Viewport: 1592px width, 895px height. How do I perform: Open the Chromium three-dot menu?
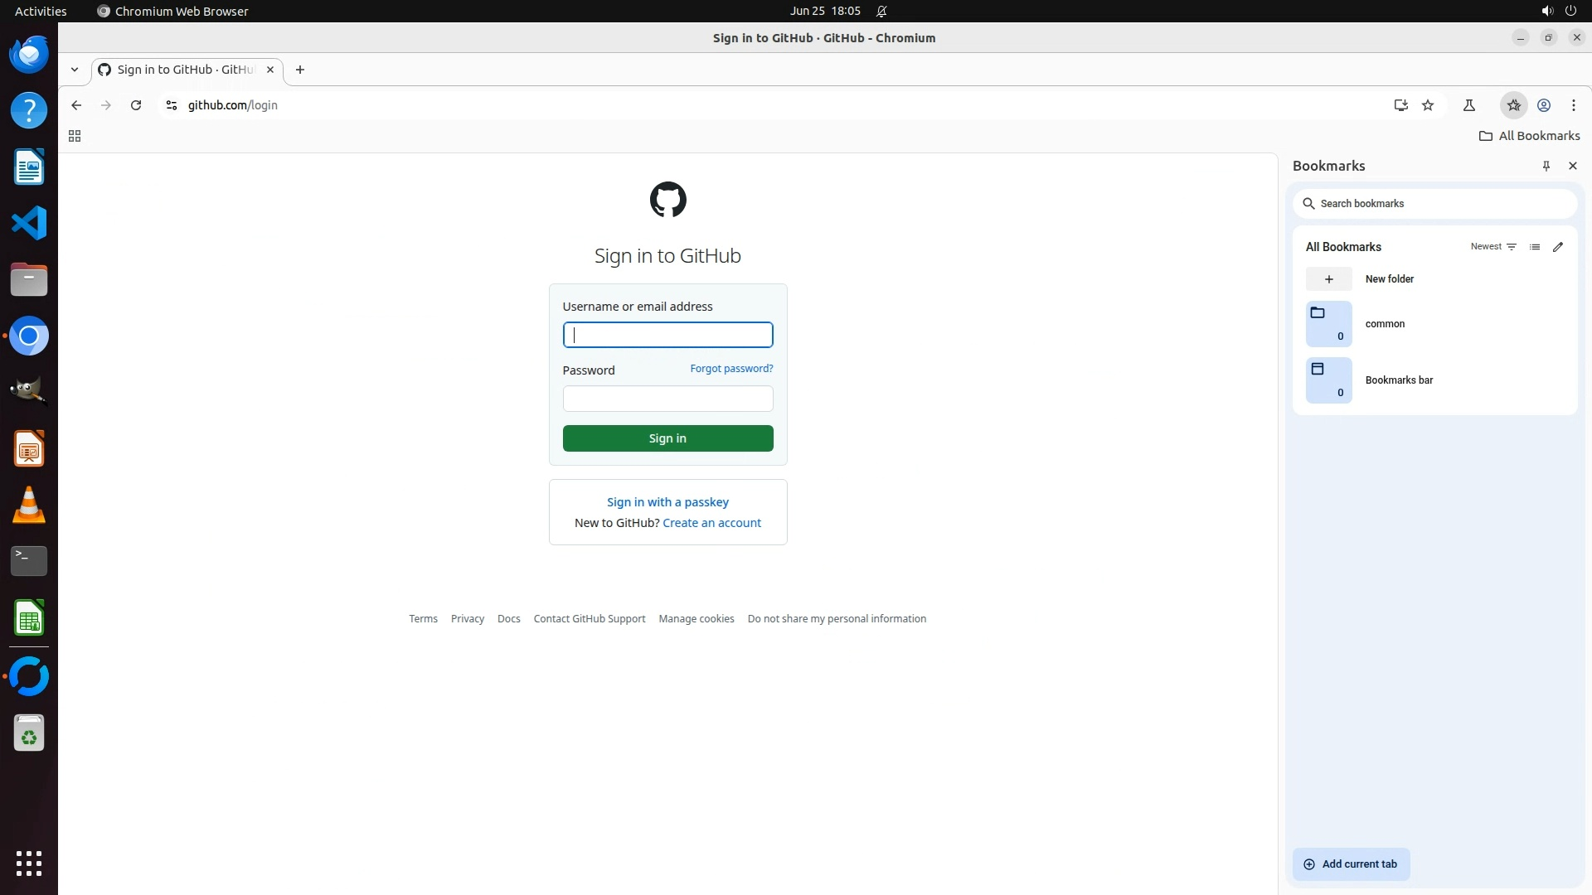click(1573, 105)
